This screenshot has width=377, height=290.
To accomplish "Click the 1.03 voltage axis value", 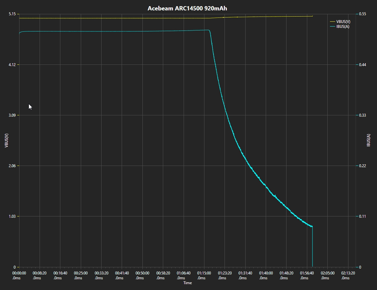I will coord(12,216).
